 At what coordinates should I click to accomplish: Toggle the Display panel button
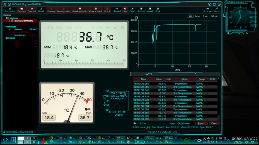(51, 10)
